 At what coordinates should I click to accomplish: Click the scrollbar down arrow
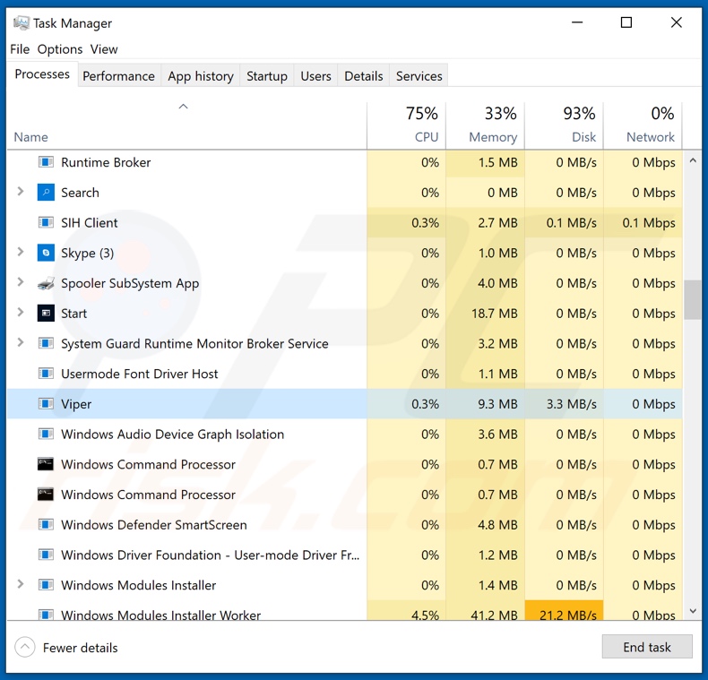click(693, 610)
